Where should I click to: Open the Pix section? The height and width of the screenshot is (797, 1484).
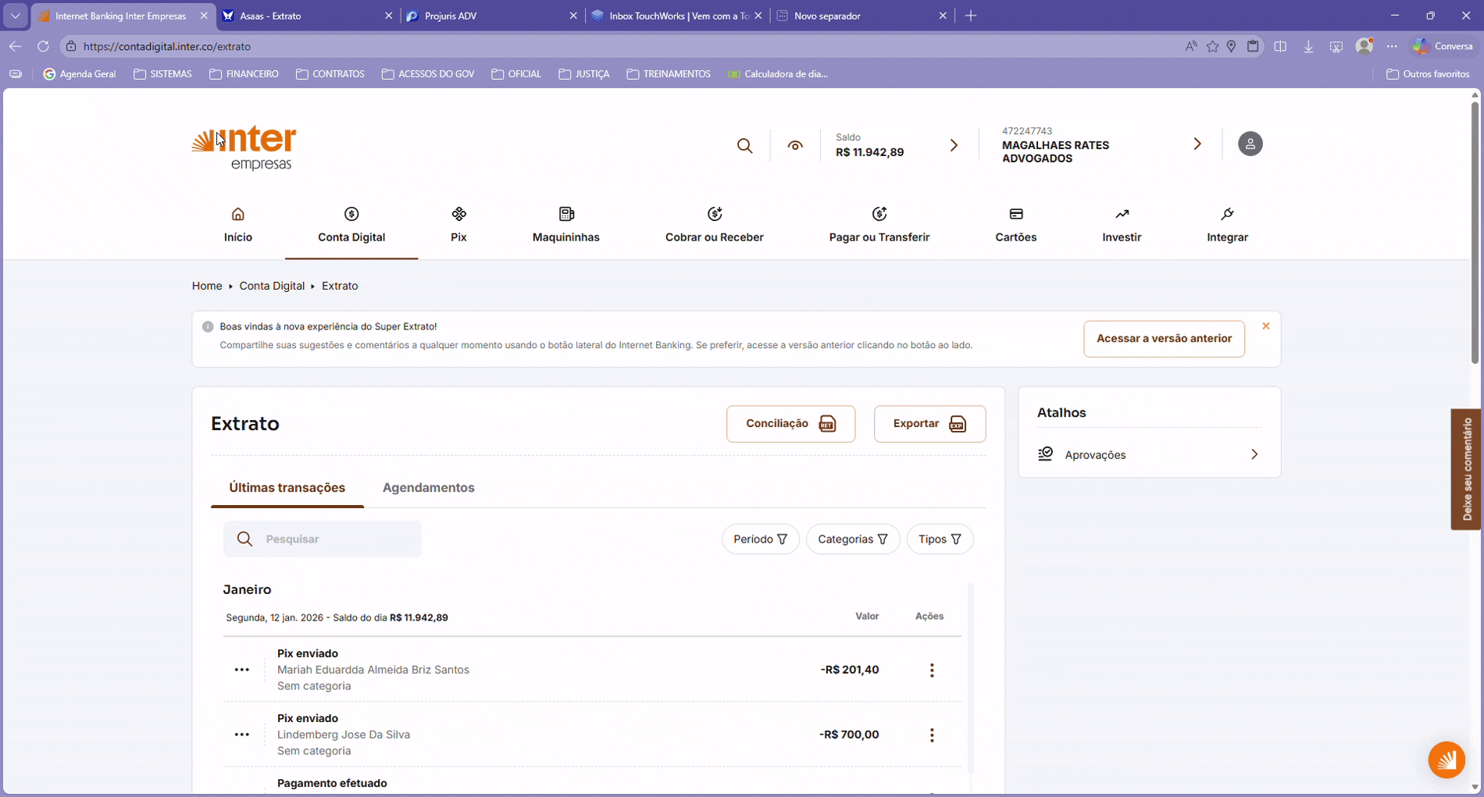point(458,225)
